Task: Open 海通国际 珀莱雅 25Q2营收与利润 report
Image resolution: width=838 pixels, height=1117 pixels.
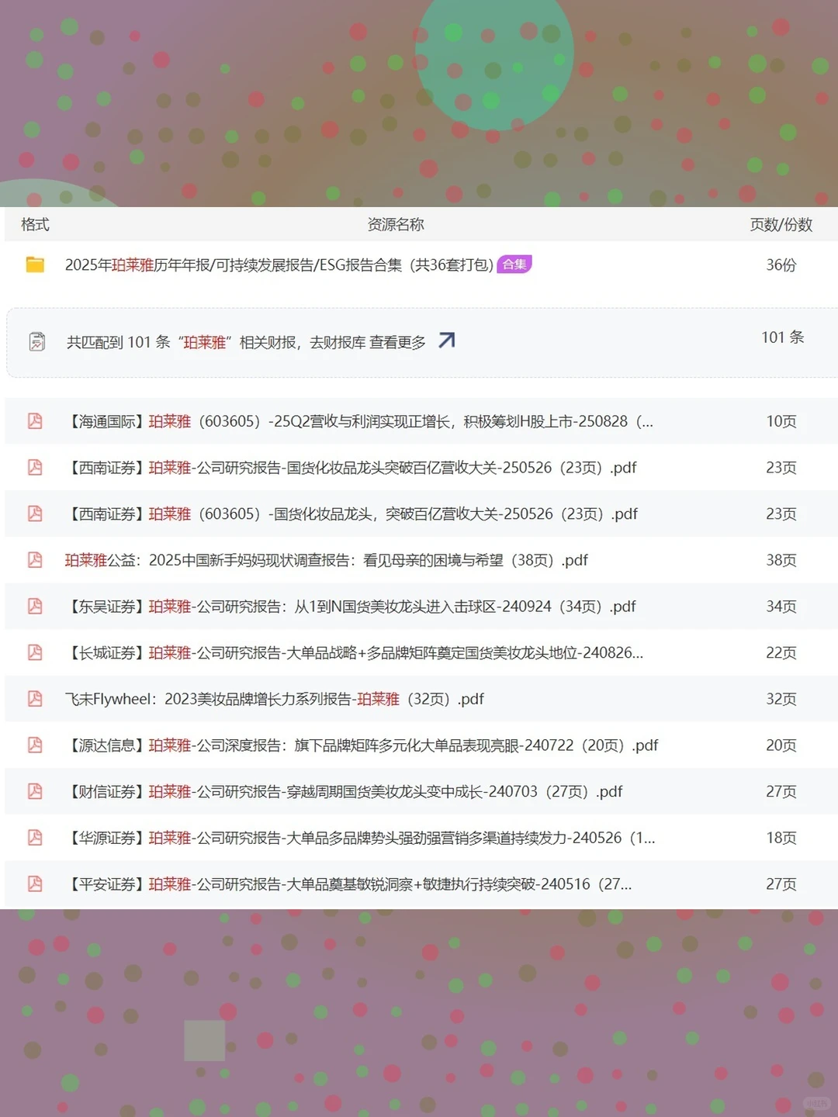Action: coord(359,421)
